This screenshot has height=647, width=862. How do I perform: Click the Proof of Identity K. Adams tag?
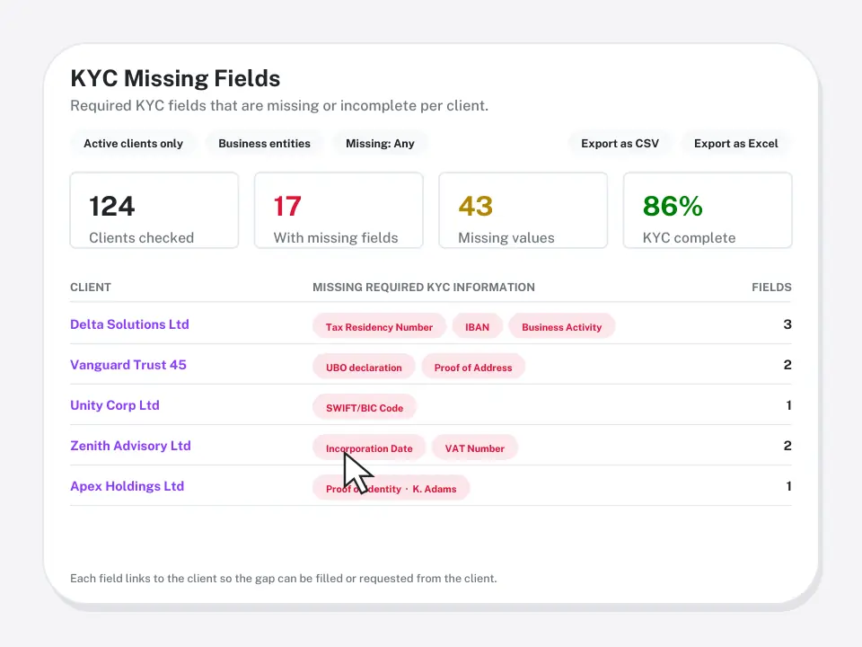tap(391, 489)
